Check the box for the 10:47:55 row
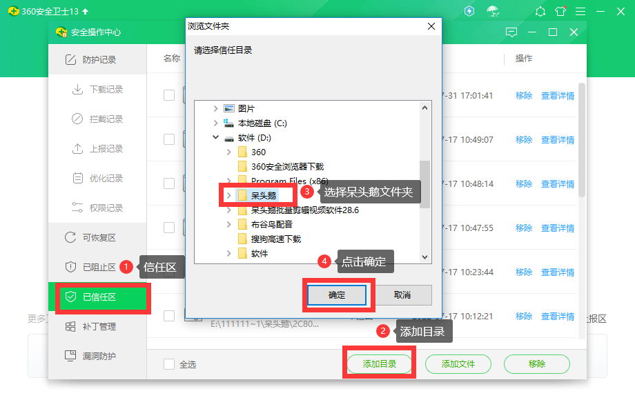The image size is (635, 400). (169, 228)
